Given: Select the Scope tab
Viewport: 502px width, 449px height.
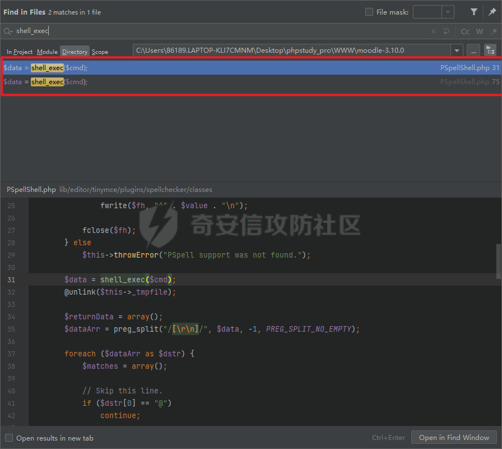Looking at the screenshot, I should pyautogui.click(x=100, y=52).
